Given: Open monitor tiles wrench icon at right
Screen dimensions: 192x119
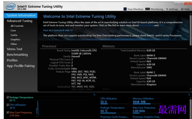Looking at the screenshot, I should (189, 94).
